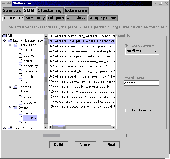Expand the Food_Guide tree node

(5, 128)
